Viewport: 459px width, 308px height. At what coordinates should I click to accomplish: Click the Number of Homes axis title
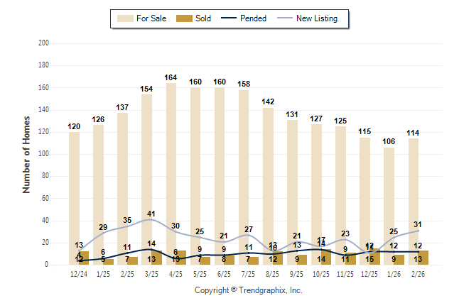point(27,153)
